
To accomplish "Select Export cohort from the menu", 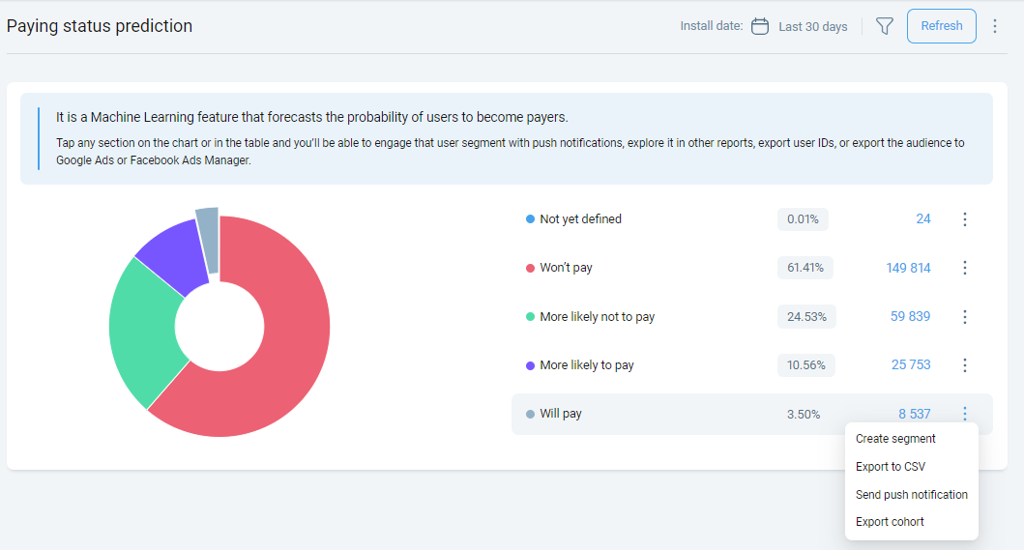I will point(890,522).
